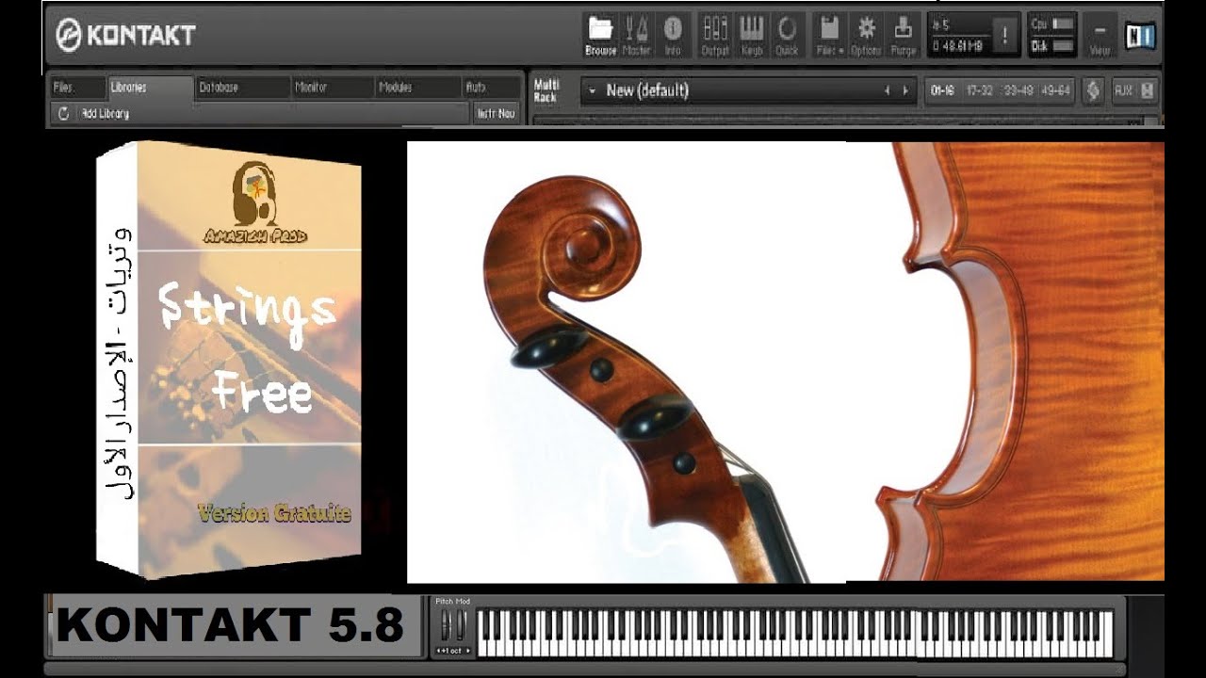Viewport: 1206px width, 678px height.
Task: Select the Libraries tab
Action: coord(149,88)
